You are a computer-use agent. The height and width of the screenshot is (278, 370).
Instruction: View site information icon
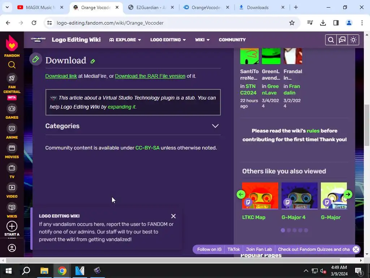click(49, 23)
